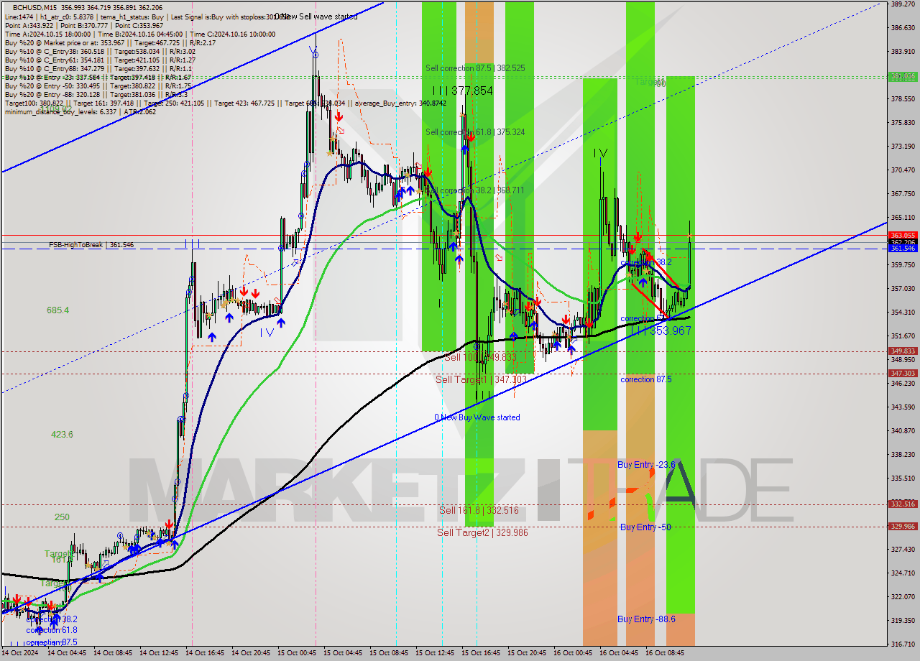Select the Sell 161.8 | 332.516 label
Image resolution: width=920 pixels, height=661 pixels.
tap(479, 510)
